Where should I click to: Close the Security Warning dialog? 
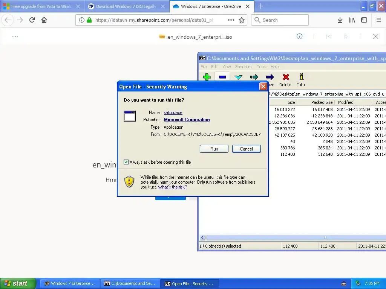pos(263,86)
